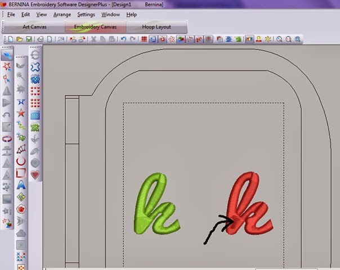Open the Settings menu

tap(86, 15)
